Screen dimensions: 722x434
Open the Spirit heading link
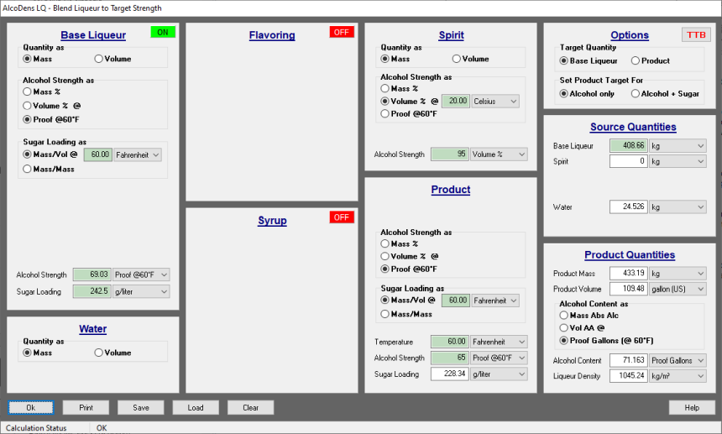pos(452,35)
